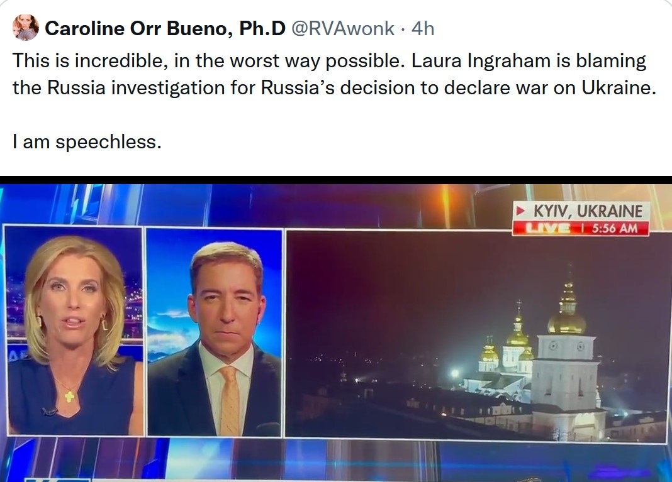672x482 pixels.
Task: Open the tweet via the 4h timestamp
Action: [423, 28]
